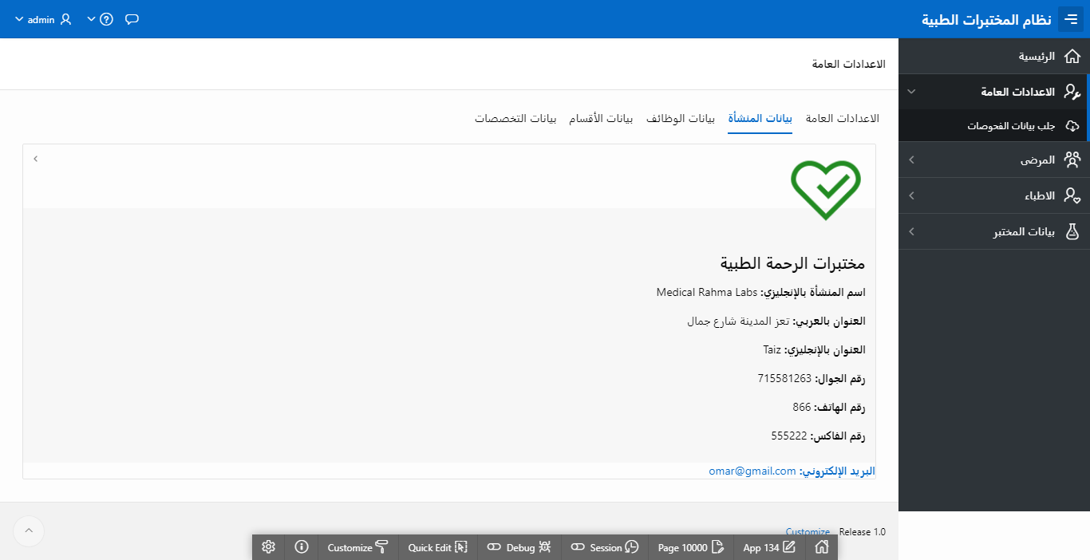This screenshot has width=1090, height=560.
Task: Open developer toolbar gear settings icon
Action: [x=269, y=547]
